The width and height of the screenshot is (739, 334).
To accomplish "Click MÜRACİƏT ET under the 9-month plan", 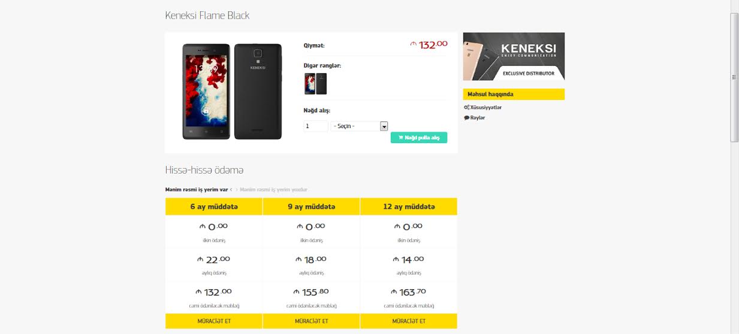I will pyautogui.click(x=311, y=321).
